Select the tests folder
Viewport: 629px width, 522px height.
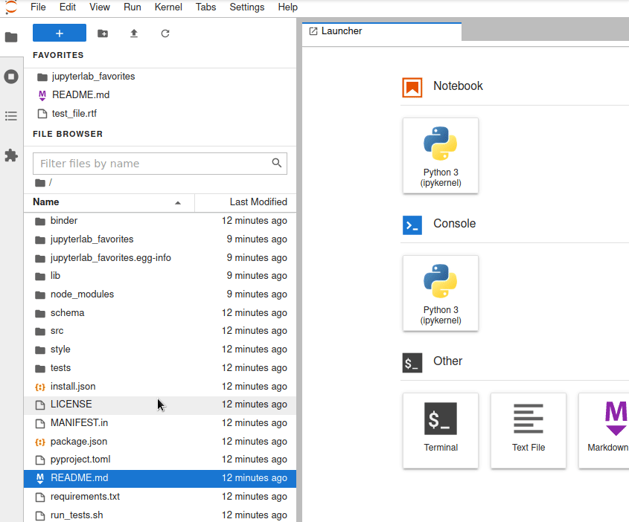click(x=159, y=368)
